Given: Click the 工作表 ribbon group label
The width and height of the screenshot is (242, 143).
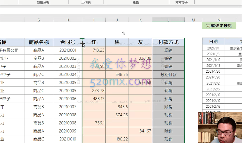Looking at the screenshot, I should 86,2.
